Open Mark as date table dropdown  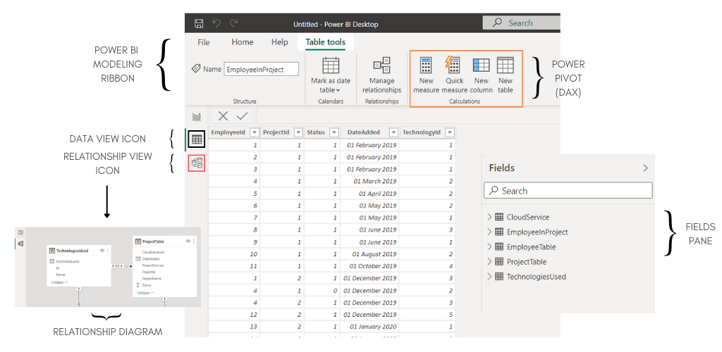click(331, 75)
